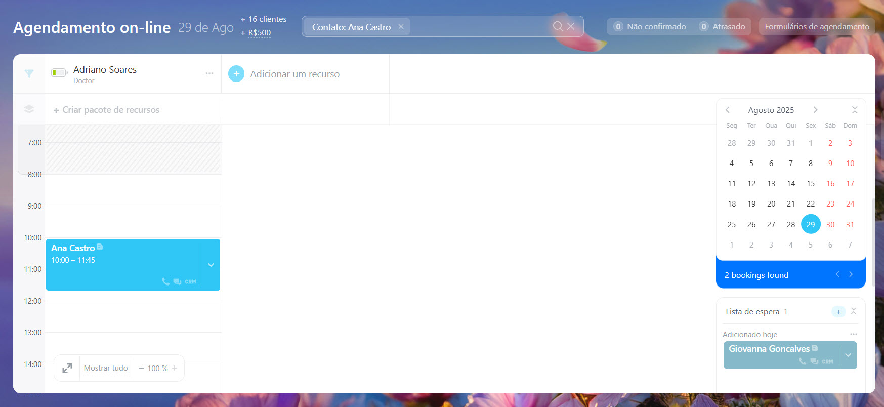The width and height of the screenshot is (884, 407).
Task: Collapse the Agosto 2025 calendar panel
Action: pyautogui.click(x=855, y=110)
